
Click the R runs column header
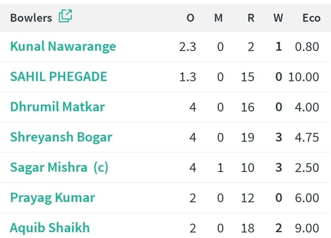(251, 18)
